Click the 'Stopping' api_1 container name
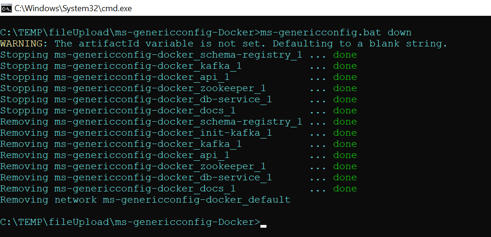The height and width of the screenshot is (237, 491). (142, 77)
